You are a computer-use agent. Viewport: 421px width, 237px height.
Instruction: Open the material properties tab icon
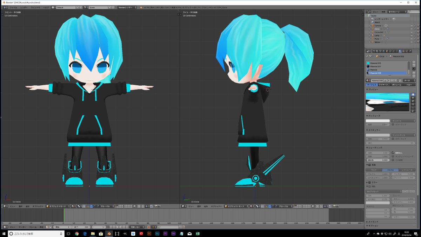pyautogui.click(x=400, y=51)
